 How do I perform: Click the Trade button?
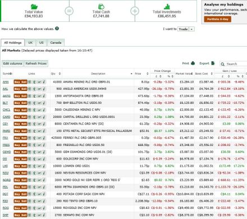click(183, 29)
